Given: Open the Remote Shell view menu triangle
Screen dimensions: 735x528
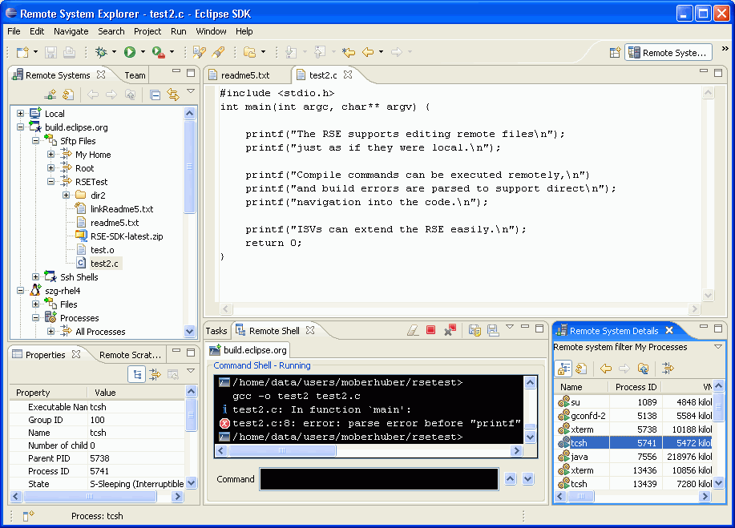Looking at the screenshot, I should 510,327.
